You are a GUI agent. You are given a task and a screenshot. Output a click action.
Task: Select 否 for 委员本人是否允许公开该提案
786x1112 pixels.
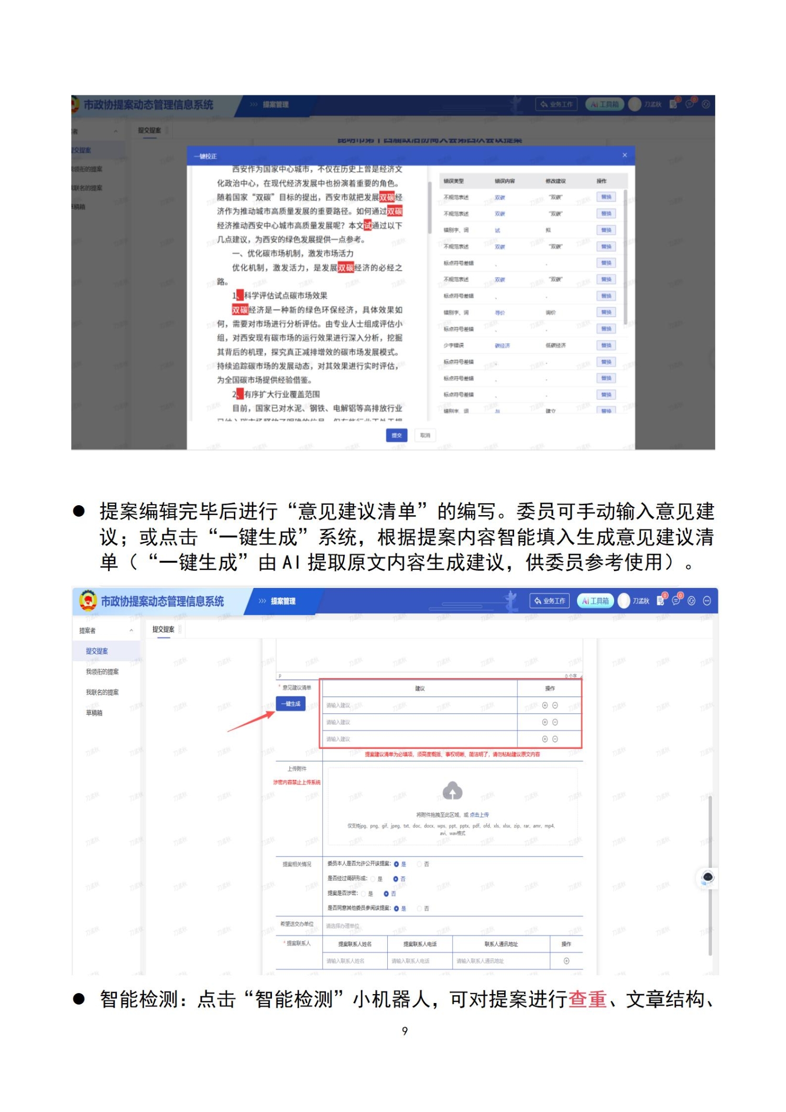(420, 864)
